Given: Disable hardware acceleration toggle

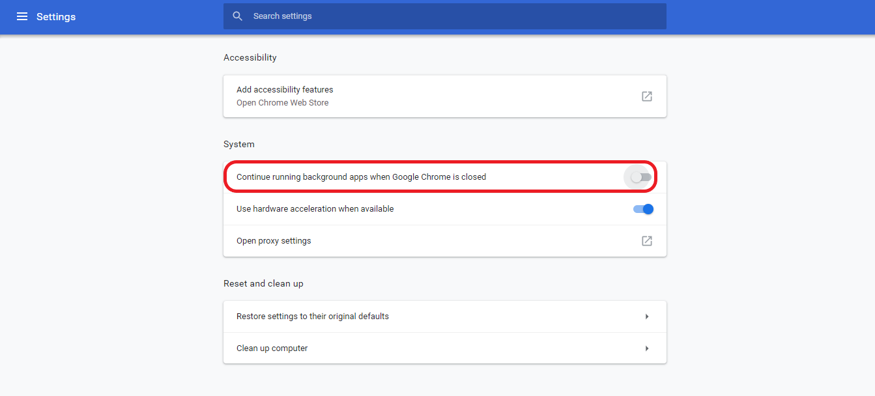Looking at the screenshot, I should (644, 209).
